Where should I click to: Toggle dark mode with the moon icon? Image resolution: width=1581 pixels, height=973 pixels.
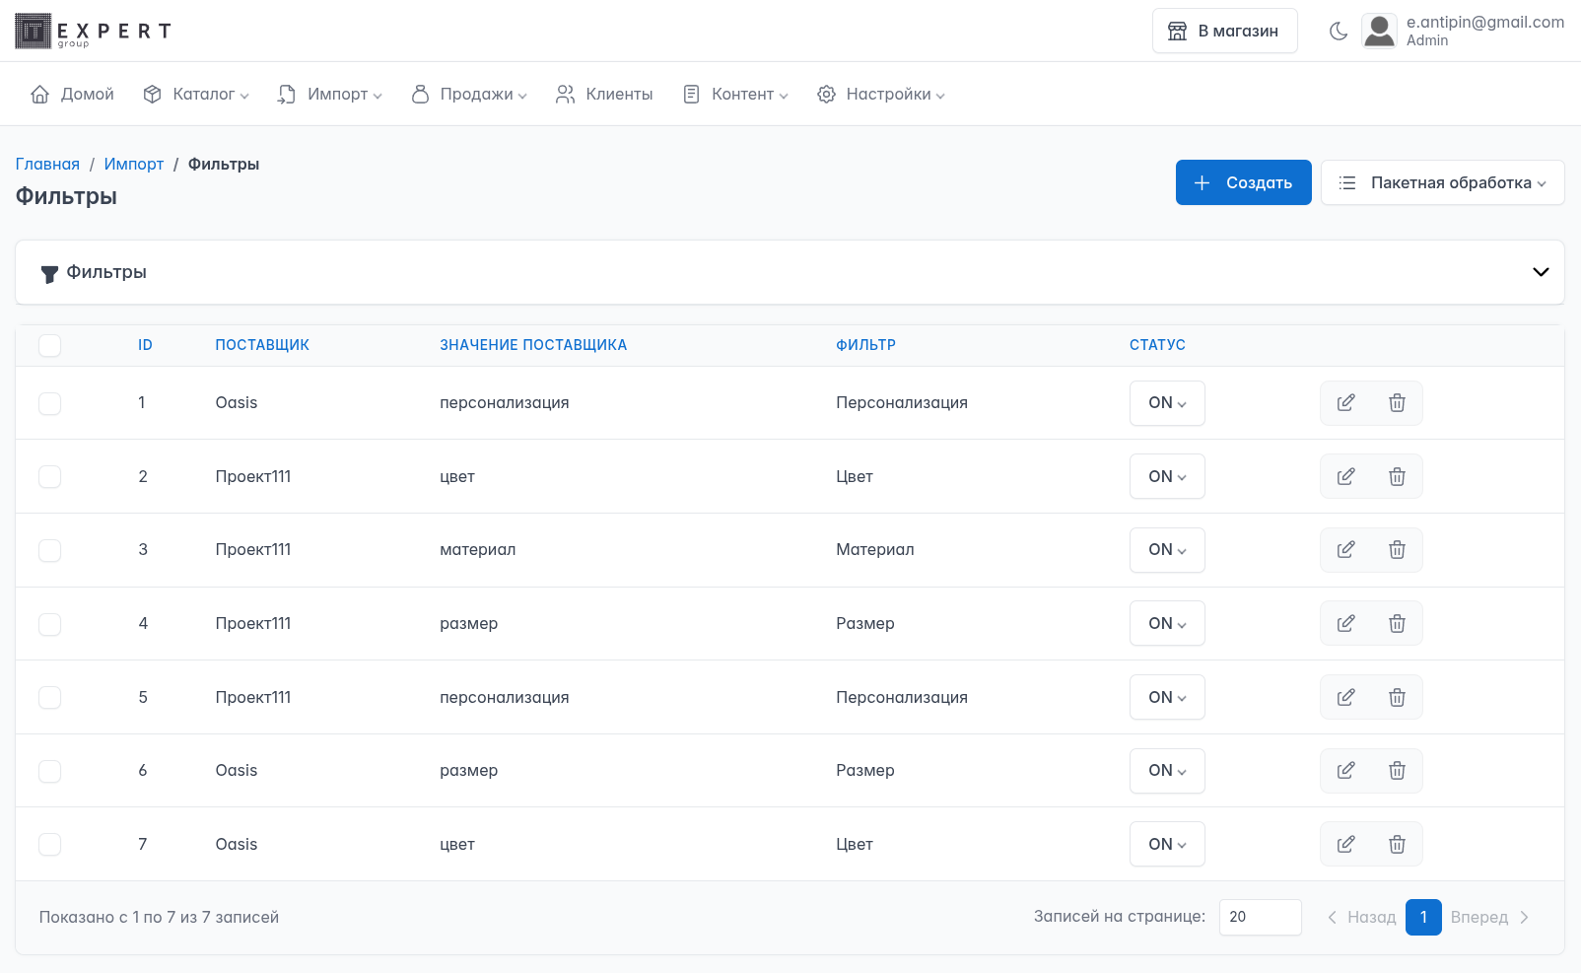click(x=1338, y=32)
